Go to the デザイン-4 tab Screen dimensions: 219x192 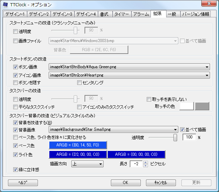pyautogui.click(x=86, y=14)
